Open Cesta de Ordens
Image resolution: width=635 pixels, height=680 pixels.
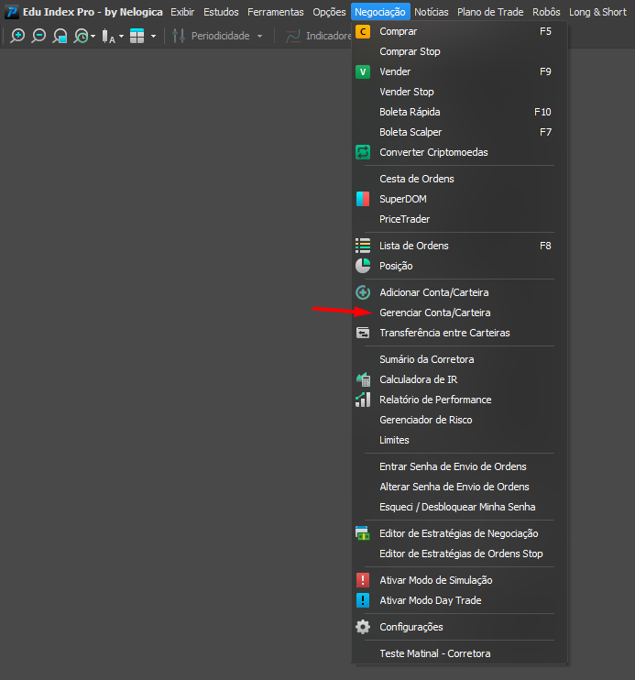click(460, 179)
